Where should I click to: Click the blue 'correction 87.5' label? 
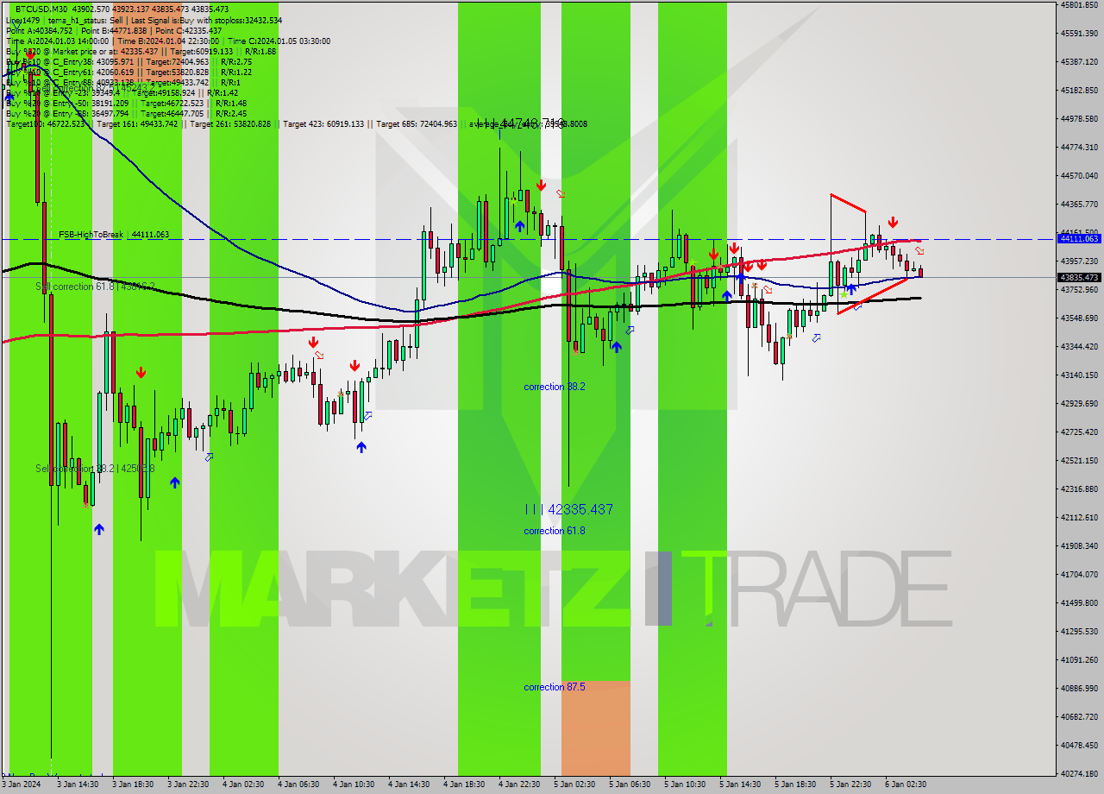[555, 687]
